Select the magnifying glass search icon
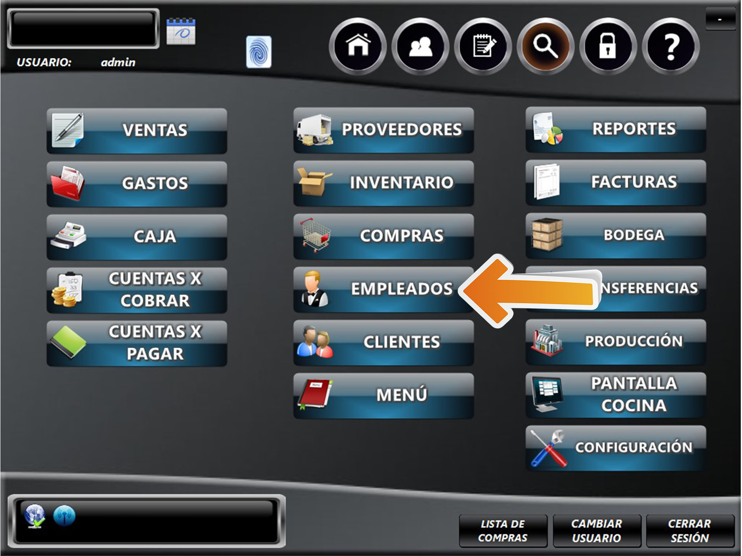742x556 pixels. (x=545, y=46)
